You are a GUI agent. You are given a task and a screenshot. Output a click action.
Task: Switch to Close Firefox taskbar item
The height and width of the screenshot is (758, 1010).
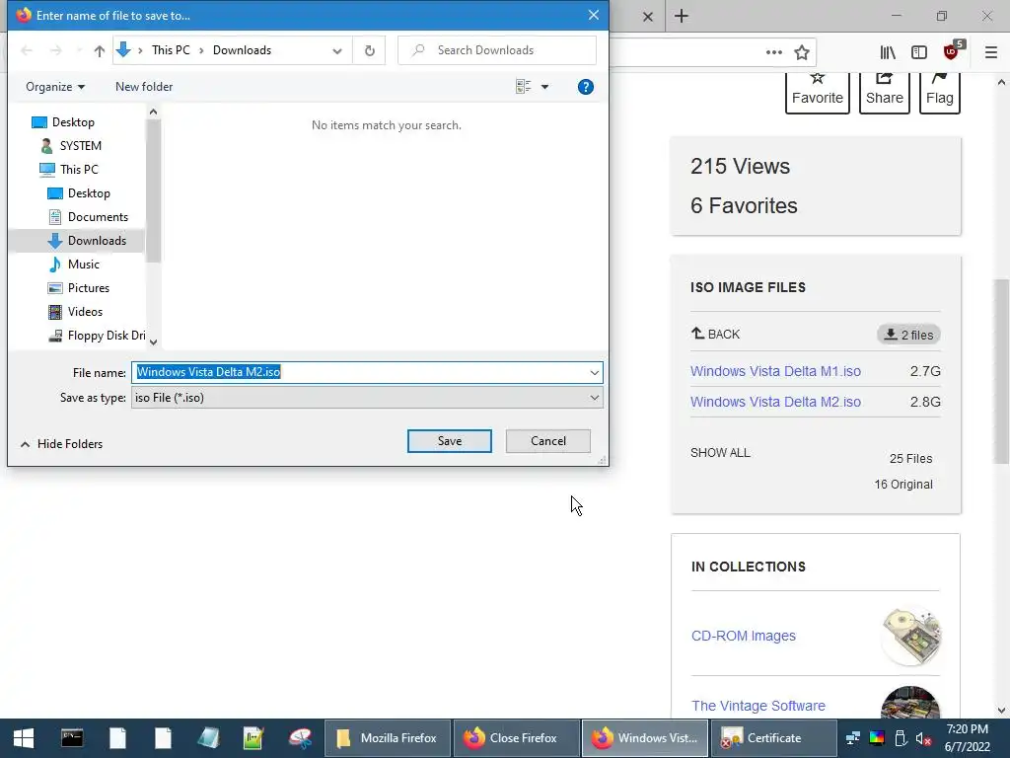516,738
